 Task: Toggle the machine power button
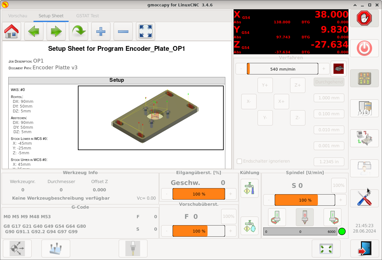point(364,48)
